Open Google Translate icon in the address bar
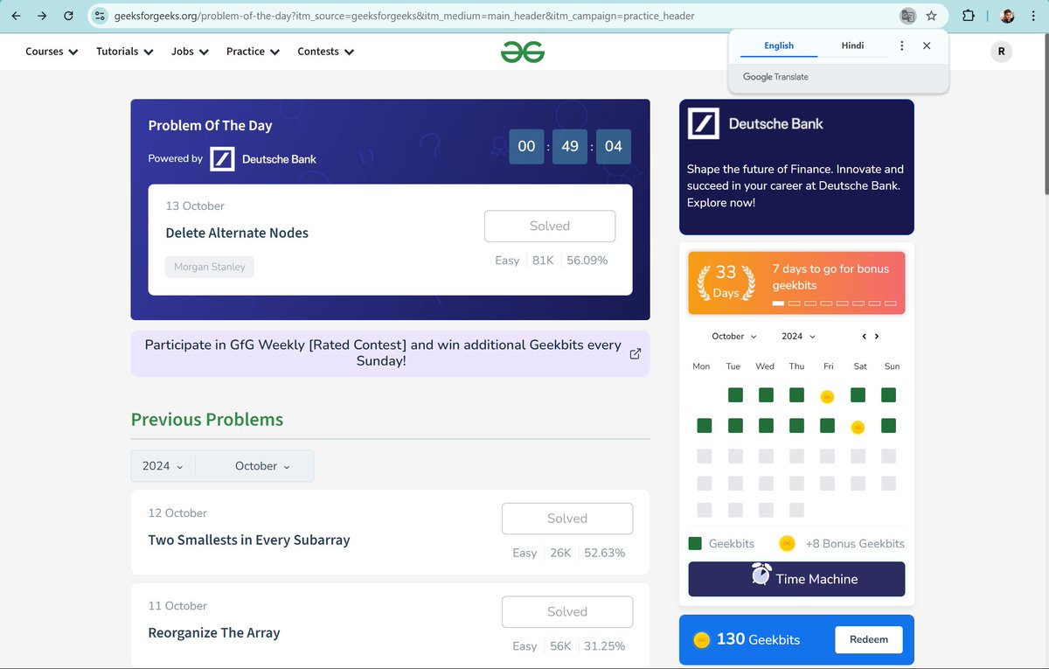Image resolution: width=1049 pixels, height=669 pixels. (907, 16)
